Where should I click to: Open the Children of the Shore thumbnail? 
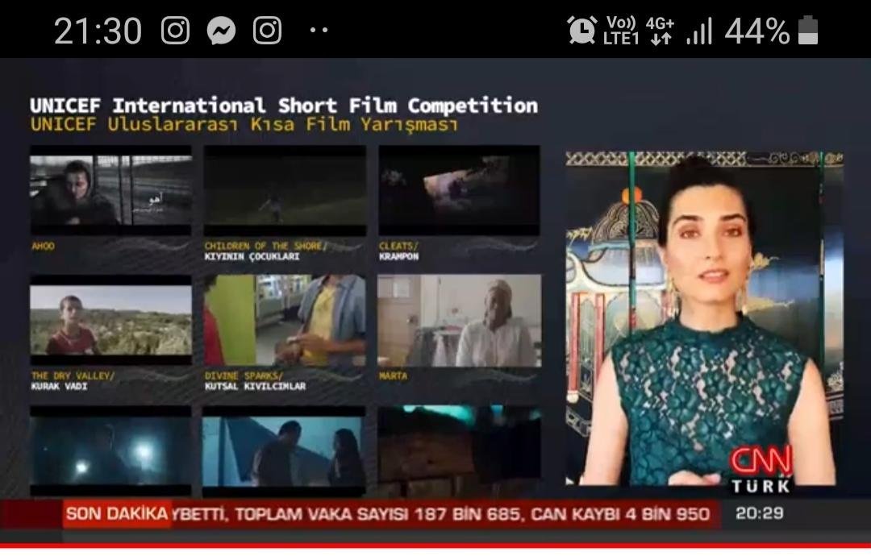click(x=284, y=190)
